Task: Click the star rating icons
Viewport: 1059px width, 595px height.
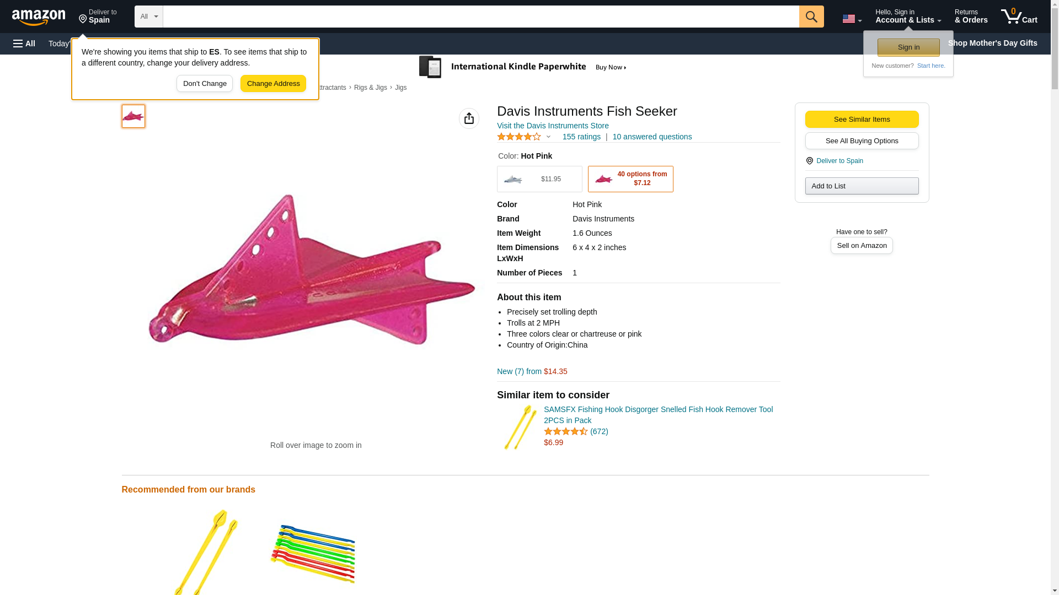Action: click(518, 137)
